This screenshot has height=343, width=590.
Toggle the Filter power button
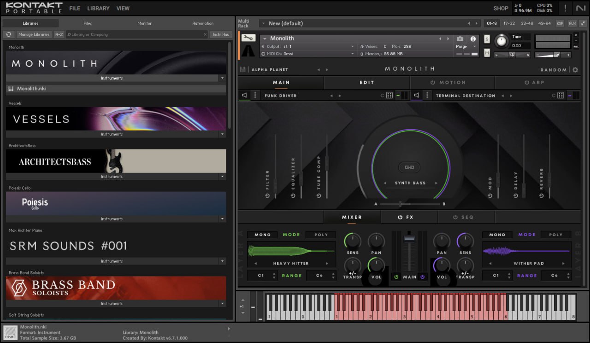(x=267, y=195)
